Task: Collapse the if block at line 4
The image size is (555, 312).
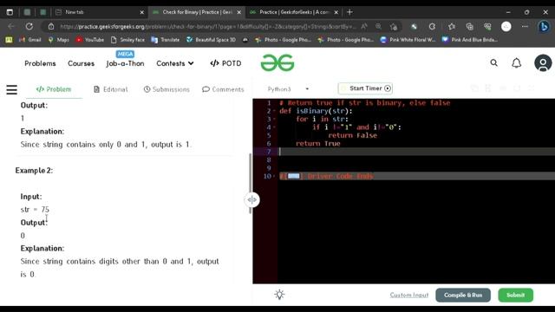Action: pyautogui.click(x=274, y=127)
